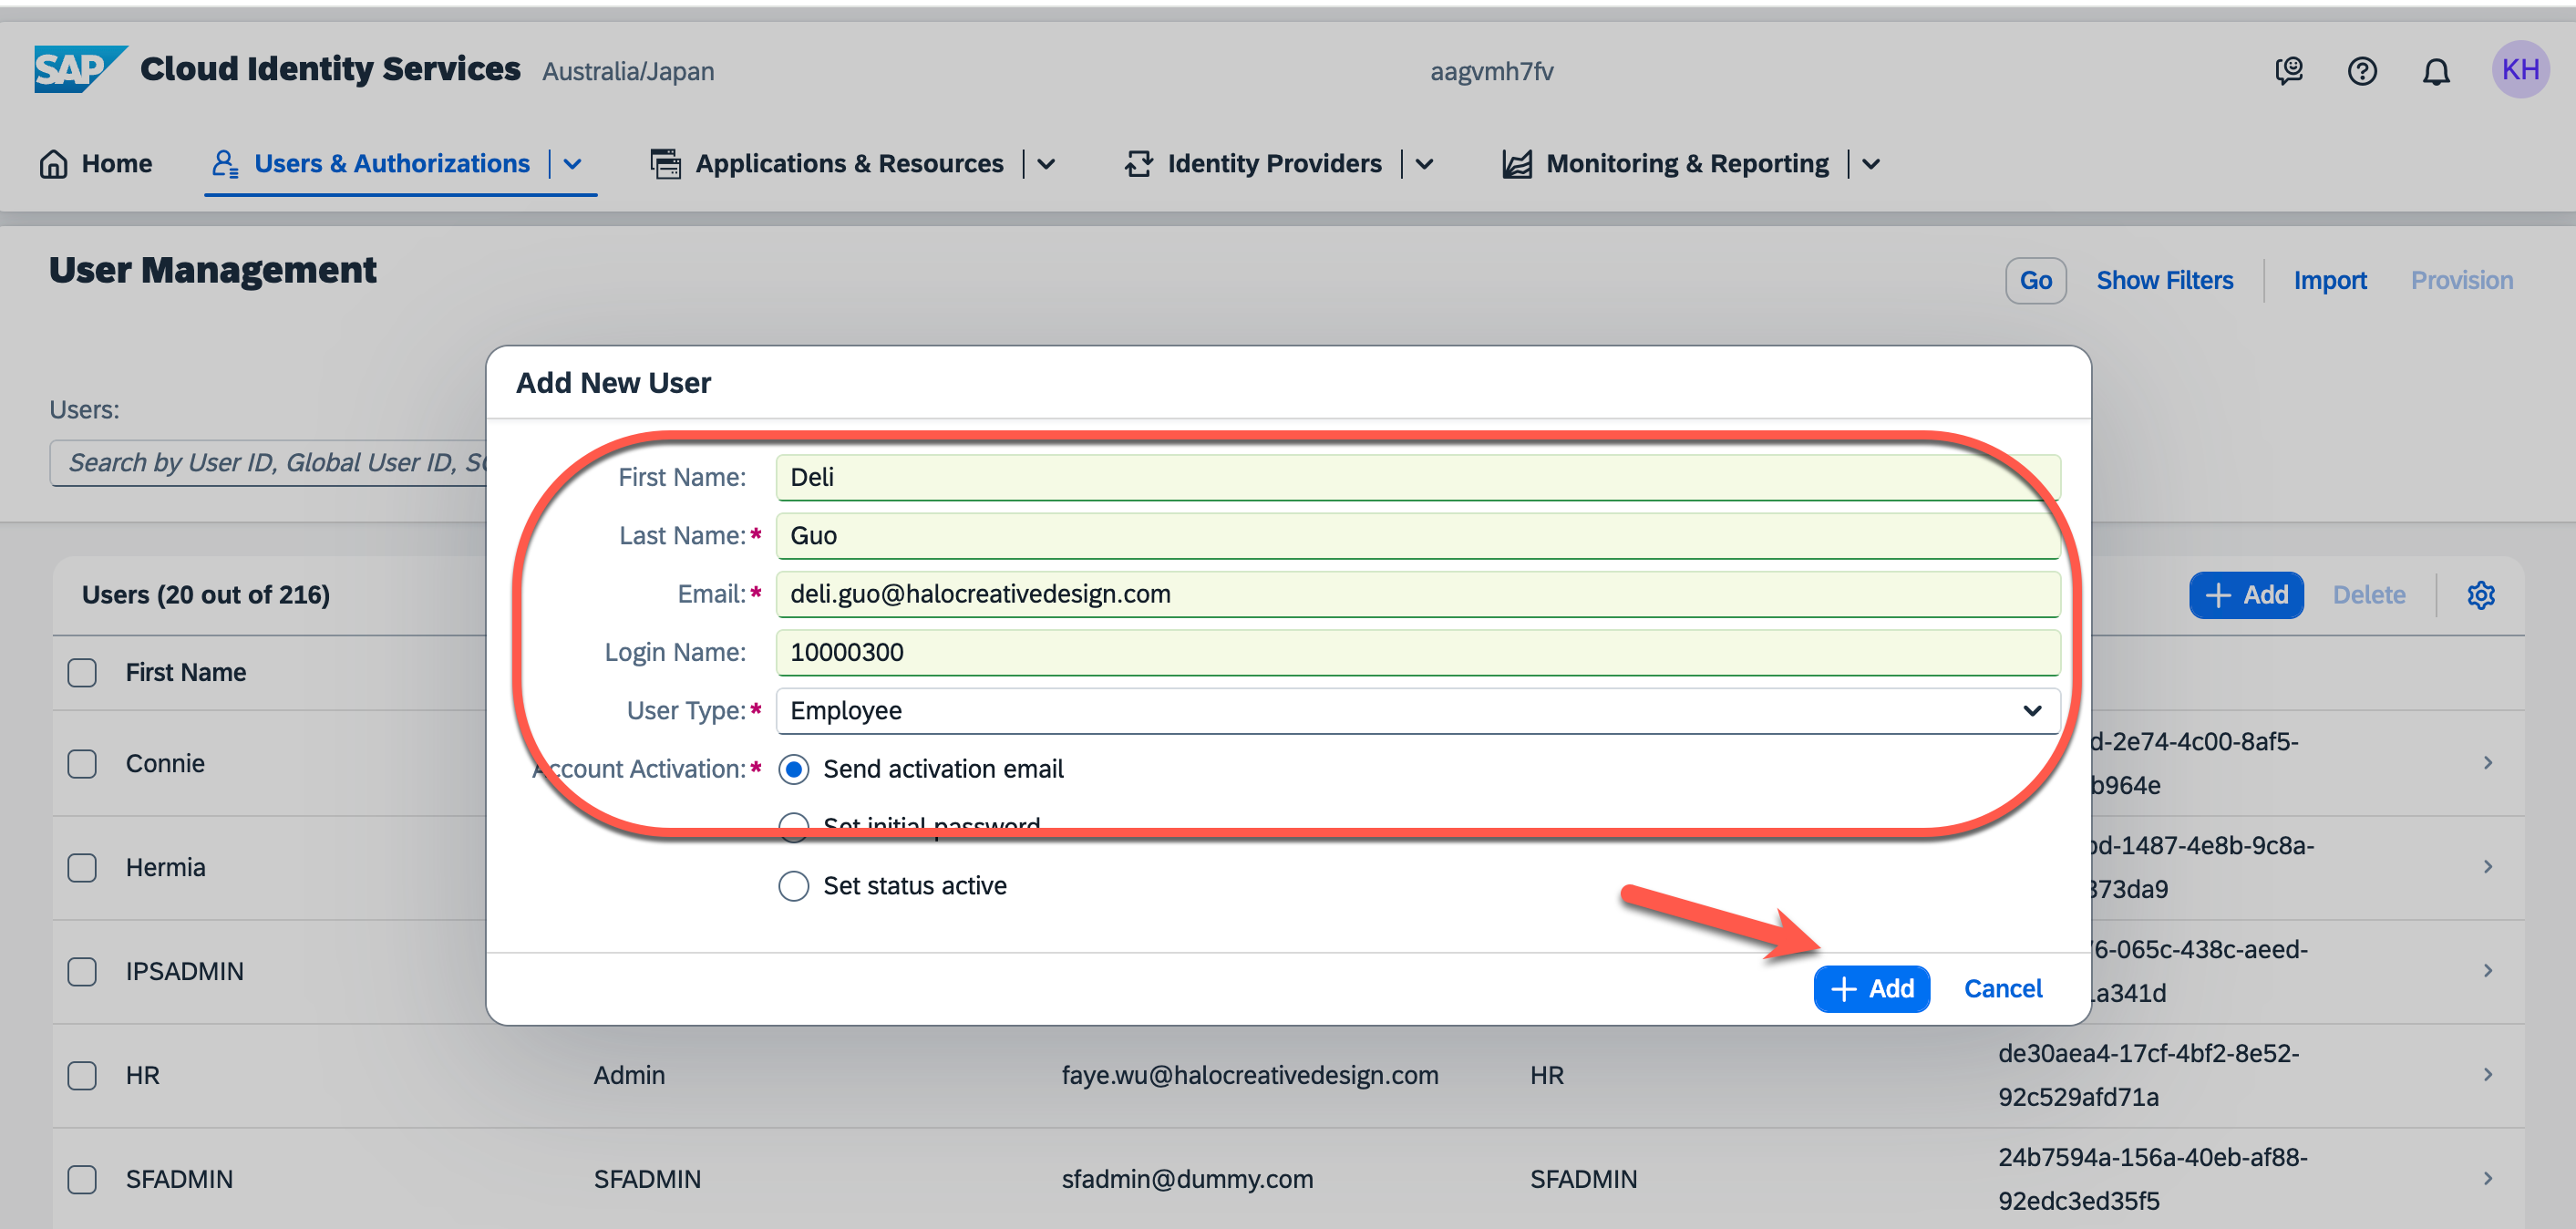2576x1229 pixels.
Task: Switch to the Users & Authorizations tab
Action: [x=391, y=163]
